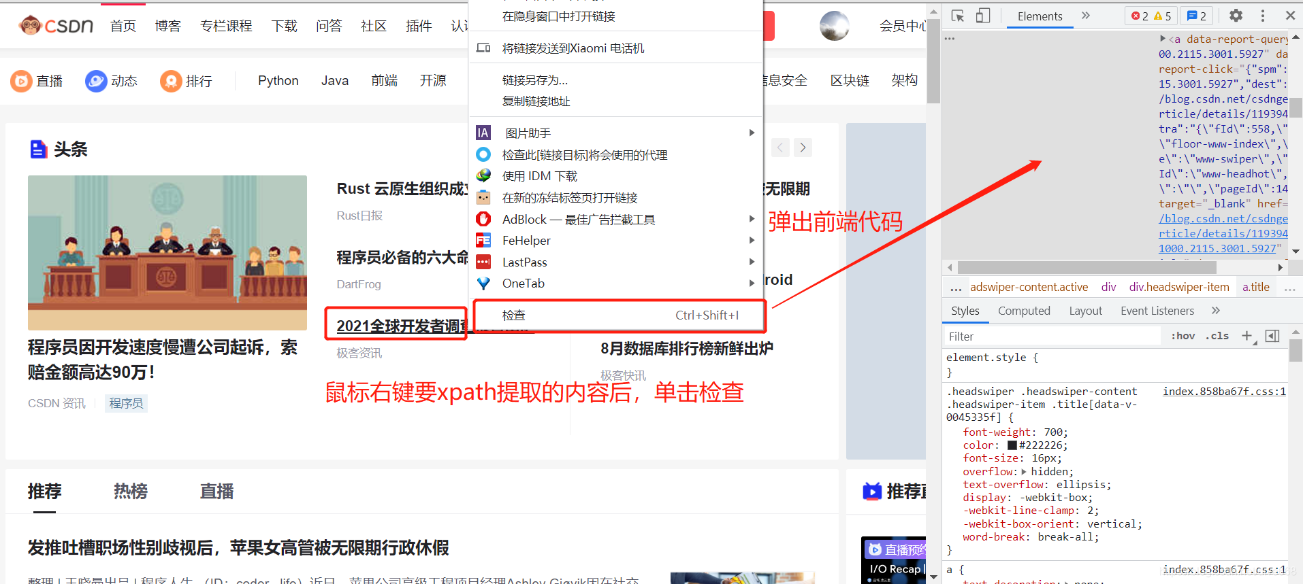This screenshot has height=584, width=1303.
Task: Click the IDM download icon
Action: (x=483, y=175)
